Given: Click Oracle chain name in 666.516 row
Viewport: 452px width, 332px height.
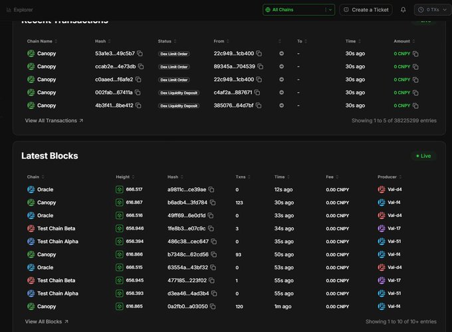Looking at the screenshot, I should pyautogui.click(x=45, y=215).
